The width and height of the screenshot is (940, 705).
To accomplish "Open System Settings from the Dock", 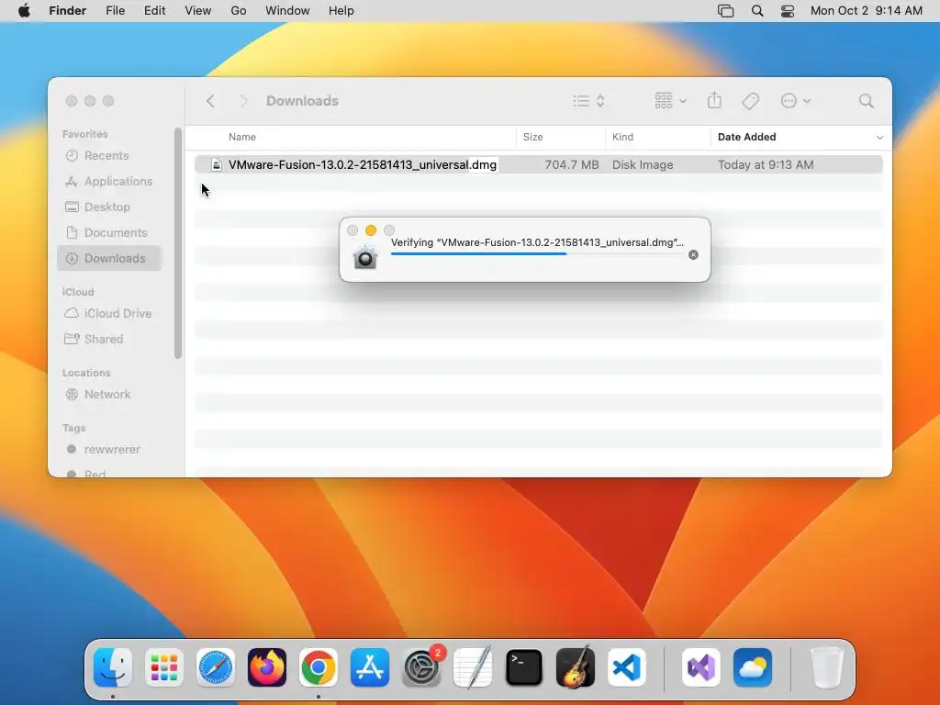I will 421,668.
